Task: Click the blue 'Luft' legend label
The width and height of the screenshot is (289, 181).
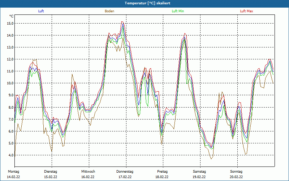Action: pos(41,11)
